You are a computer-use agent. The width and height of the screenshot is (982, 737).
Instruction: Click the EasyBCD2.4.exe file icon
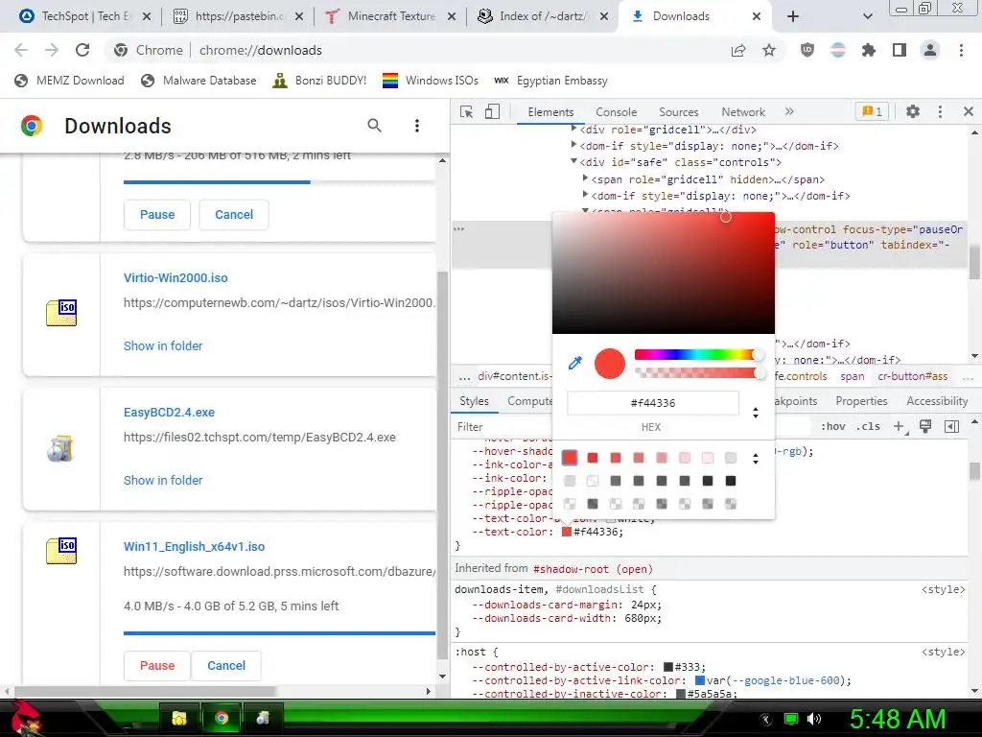60,447
